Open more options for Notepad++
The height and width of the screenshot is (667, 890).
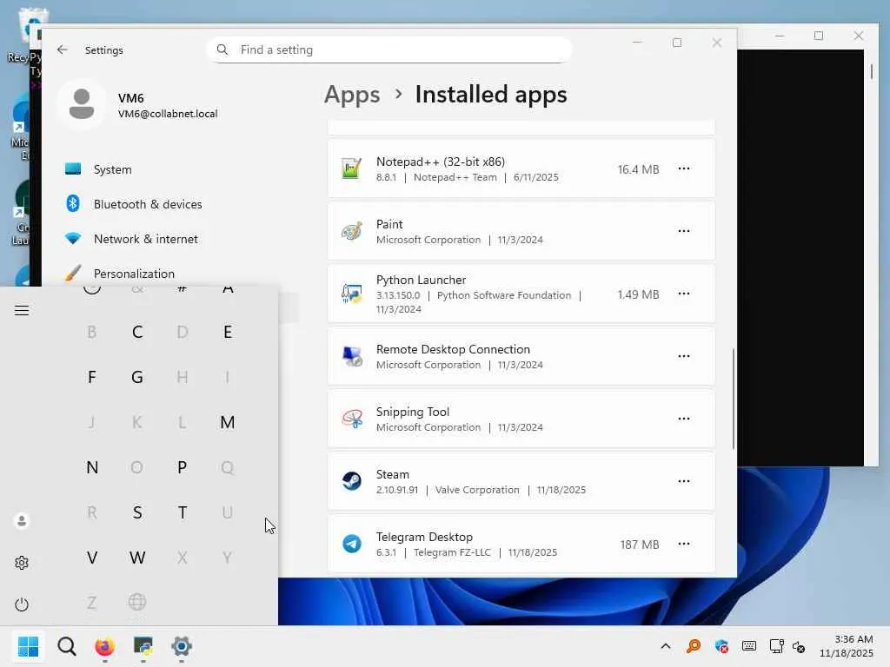point(683,168)
